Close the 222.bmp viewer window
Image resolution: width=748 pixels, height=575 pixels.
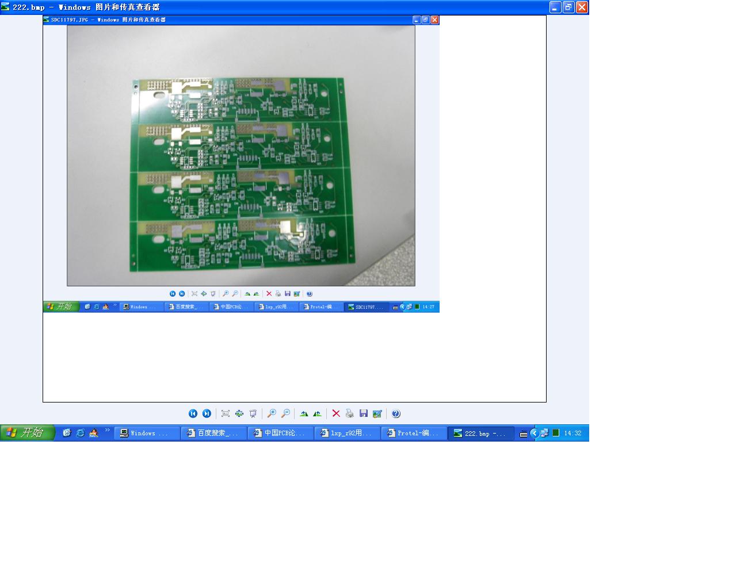[x=582, y=7]
